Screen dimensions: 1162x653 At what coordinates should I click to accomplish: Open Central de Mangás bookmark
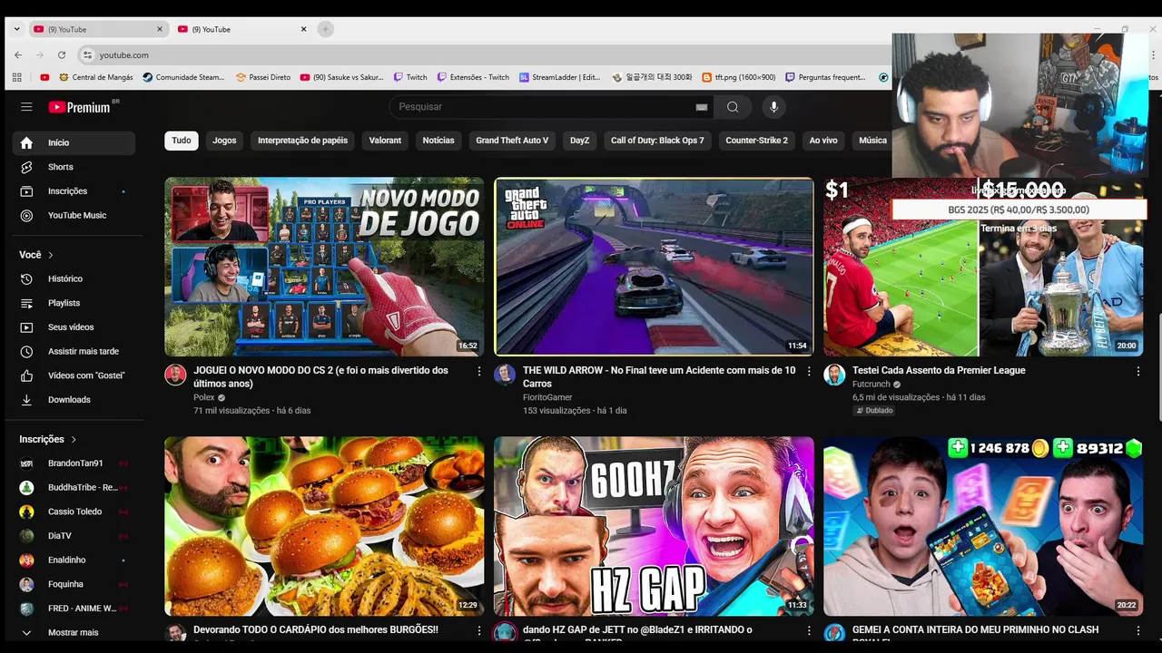94,77
